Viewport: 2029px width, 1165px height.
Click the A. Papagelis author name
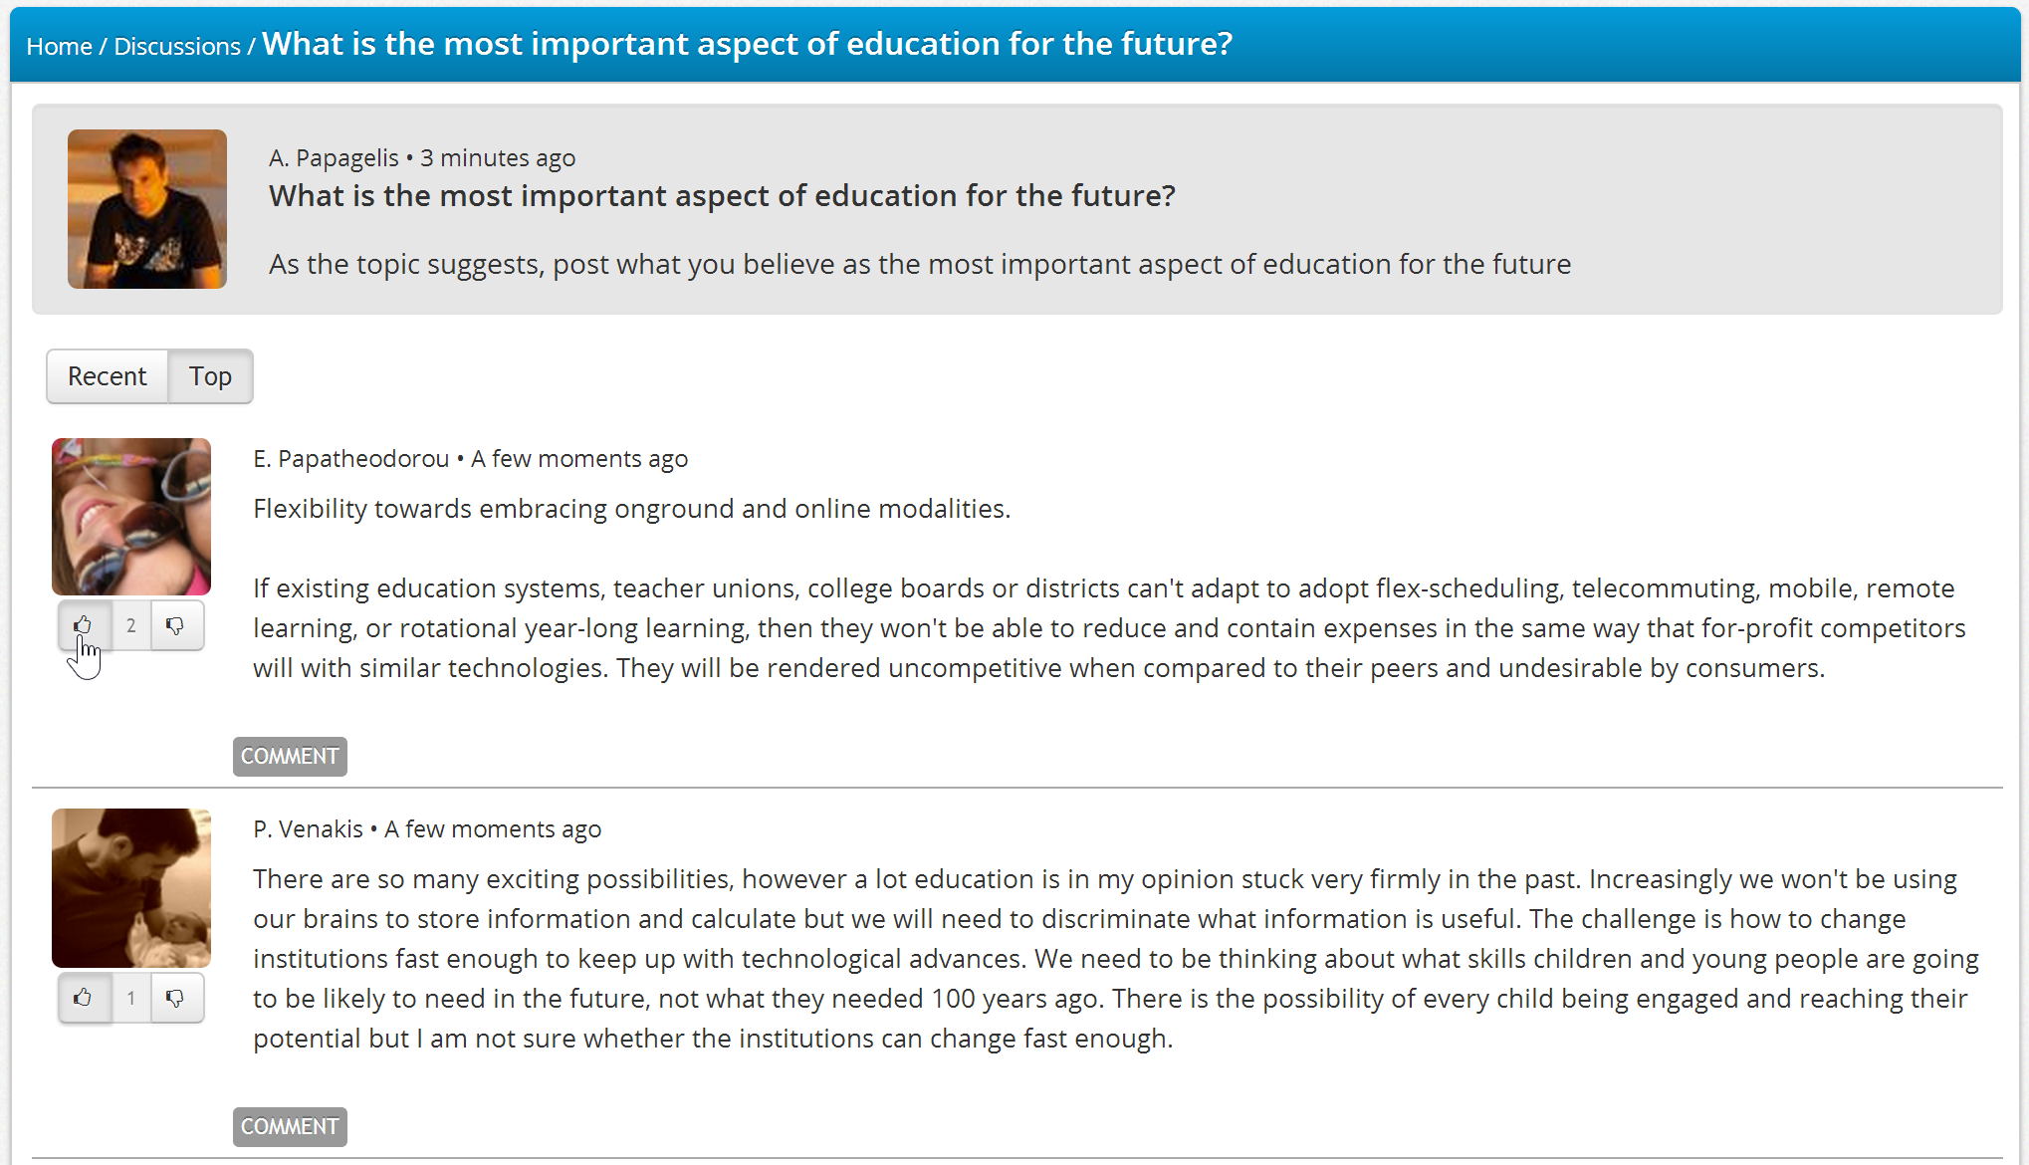(x=334, y=157)
